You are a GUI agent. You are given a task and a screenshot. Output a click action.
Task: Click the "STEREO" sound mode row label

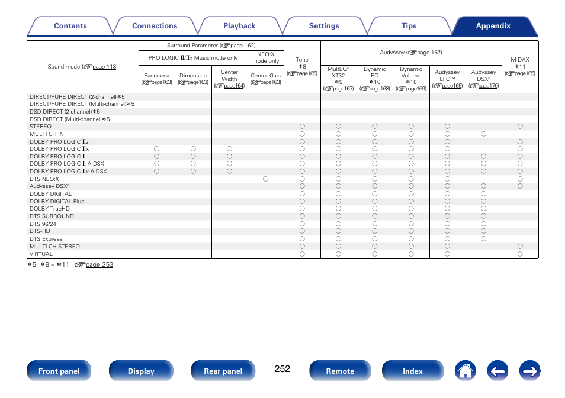tap(40, 127)
